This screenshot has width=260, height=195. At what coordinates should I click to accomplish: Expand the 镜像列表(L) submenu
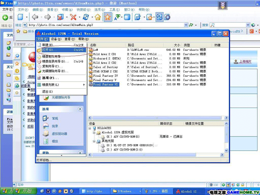click(61, 85)
